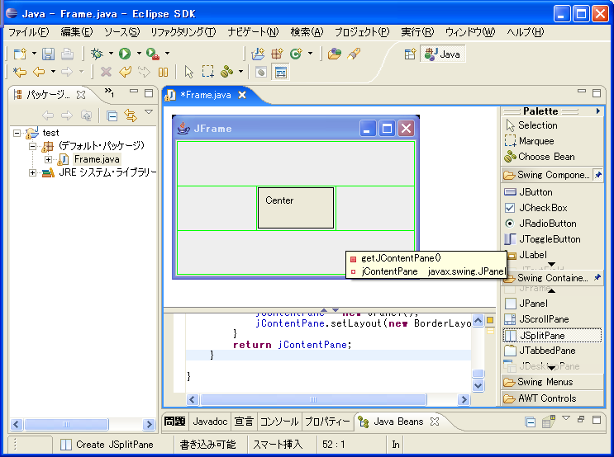Click Collapse All in Java Beans view

pos(531,422)
